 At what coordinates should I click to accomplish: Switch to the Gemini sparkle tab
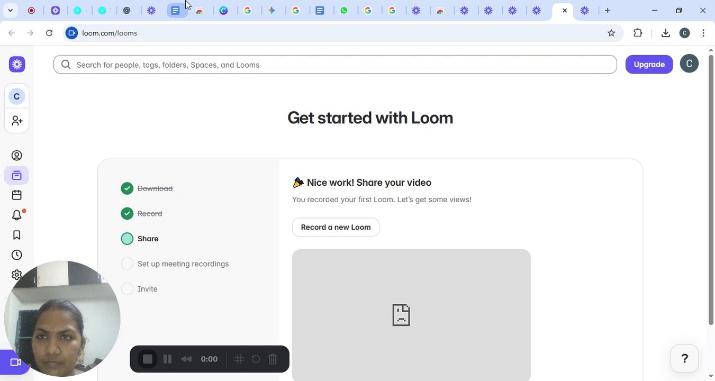click(x=272, y=11)
